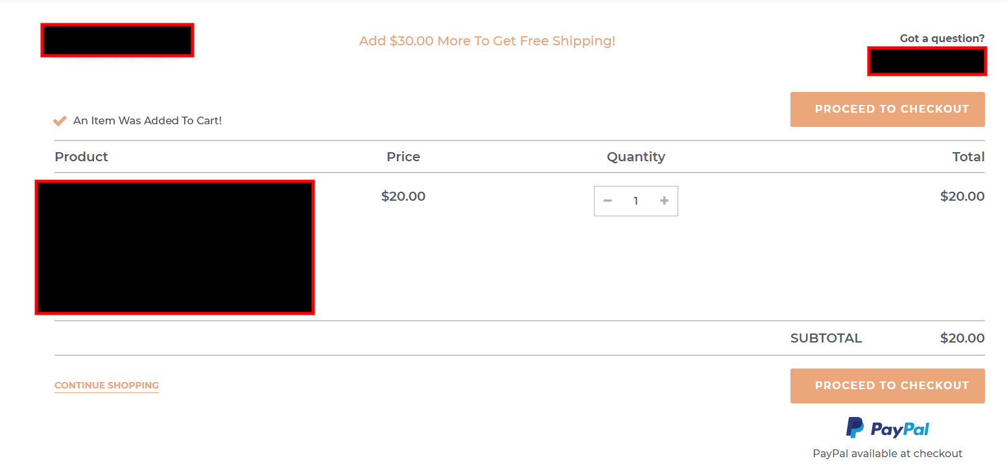This screenshot has height=474, width=1007.
Task: Click the quantity number field
Action: (636, 201)
